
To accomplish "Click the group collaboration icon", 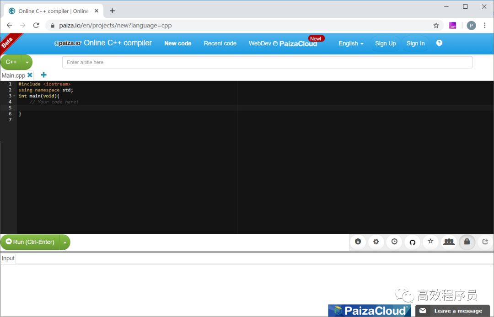I will 449,242.
